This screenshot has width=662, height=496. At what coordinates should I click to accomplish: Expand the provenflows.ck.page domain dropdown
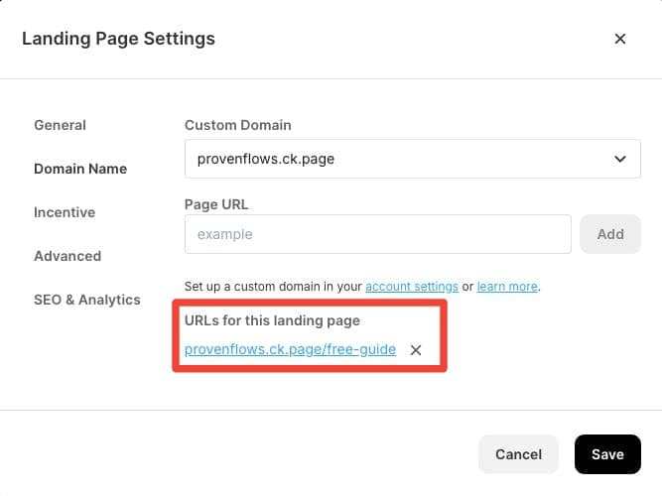[413, 159]
